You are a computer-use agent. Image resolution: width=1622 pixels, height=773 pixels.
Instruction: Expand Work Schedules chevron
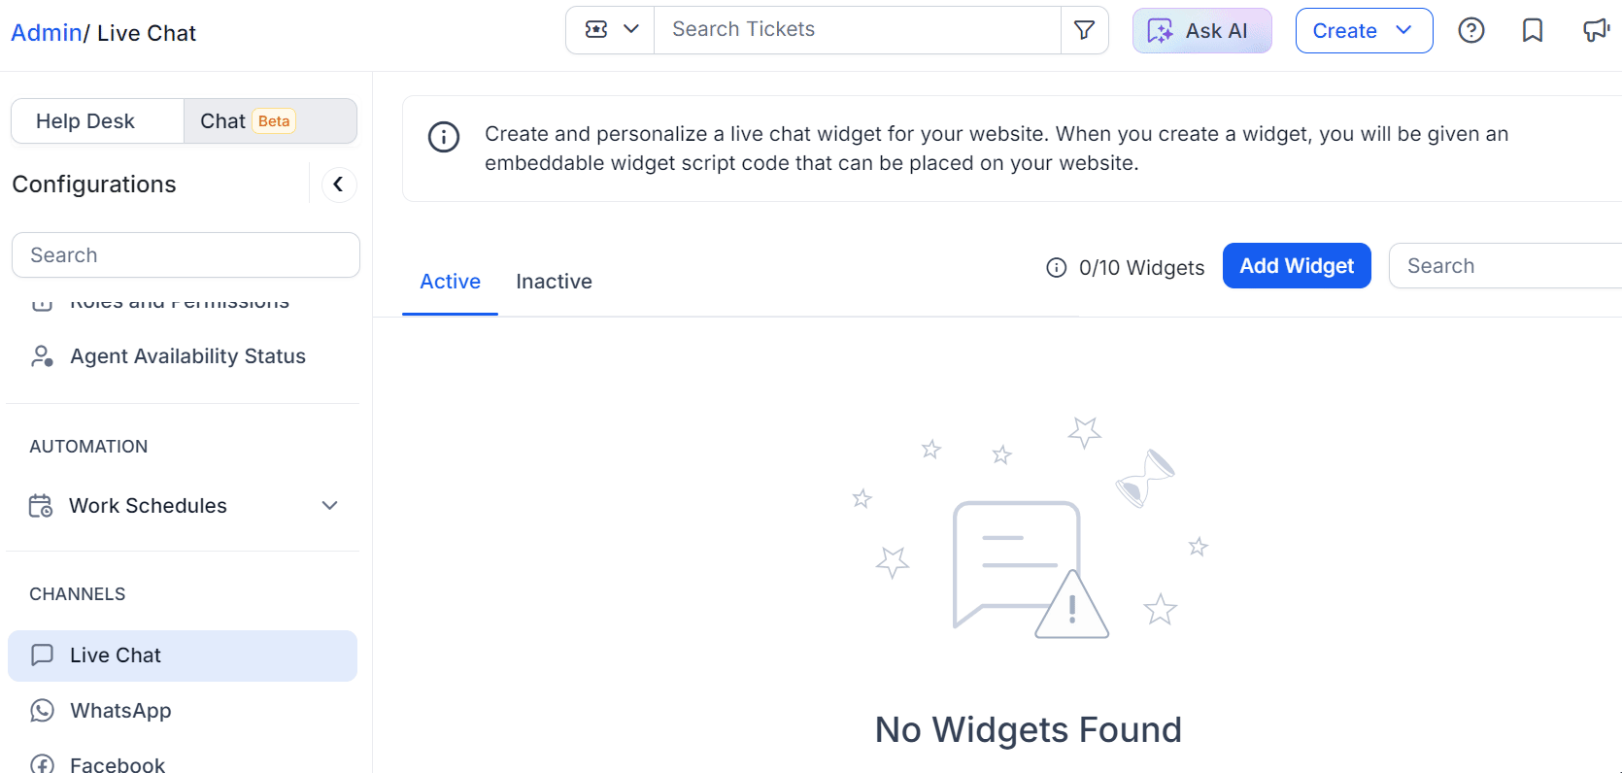(x=329, y=506)
